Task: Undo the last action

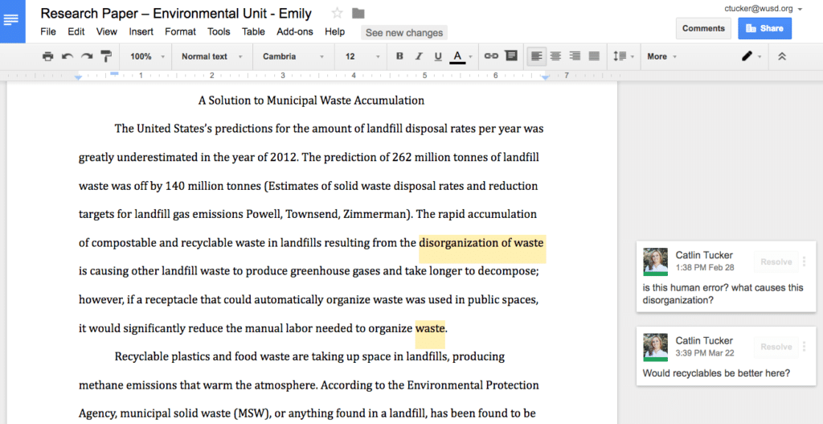Action: [68, 56]
